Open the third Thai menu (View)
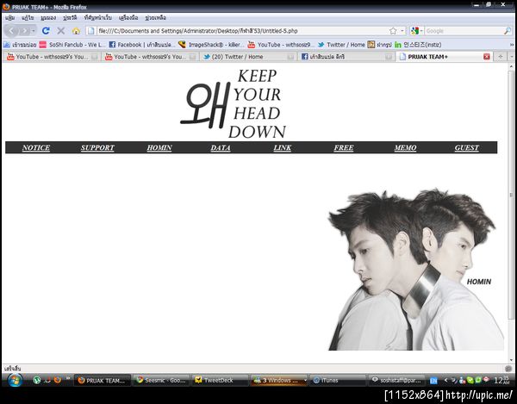The image size is (517, 404). 48,18
